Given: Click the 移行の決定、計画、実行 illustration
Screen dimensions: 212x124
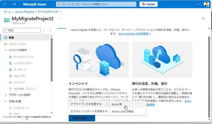Looking at the screenshot, I should click(162, 60).
